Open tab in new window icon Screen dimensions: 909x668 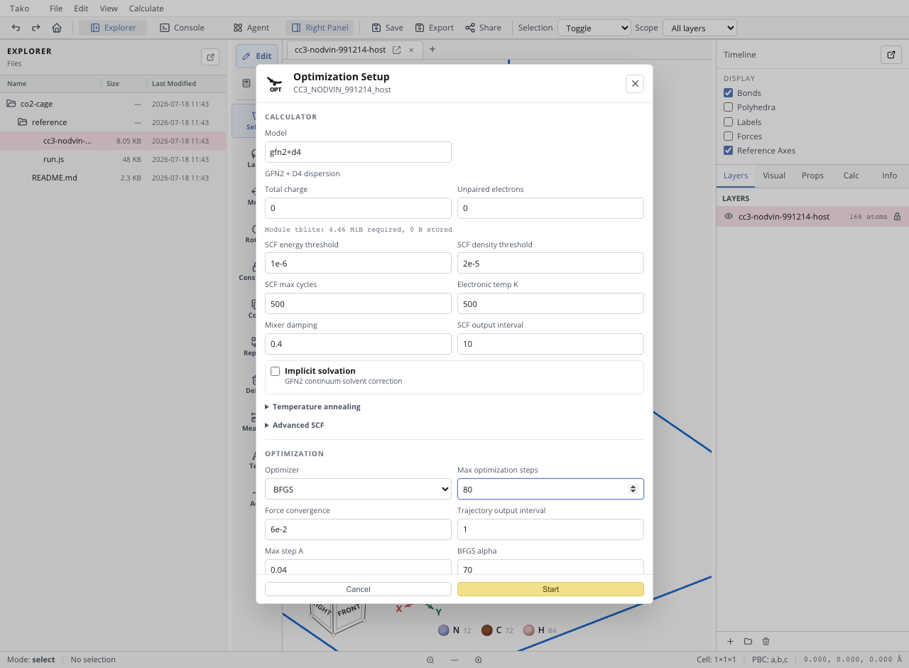(x=397, y=50)
